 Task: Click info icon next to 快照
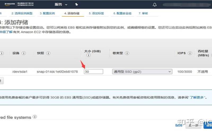[x=48, y=53]
